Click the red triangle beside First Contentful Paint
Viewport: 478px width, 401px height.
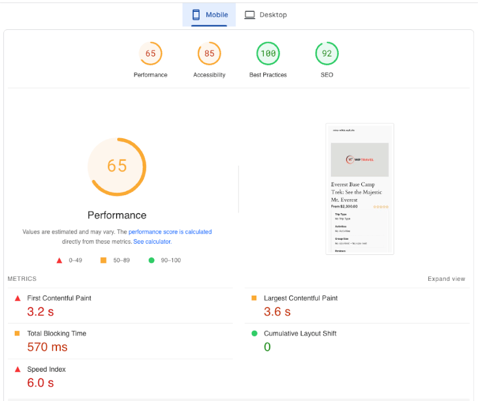17,298
